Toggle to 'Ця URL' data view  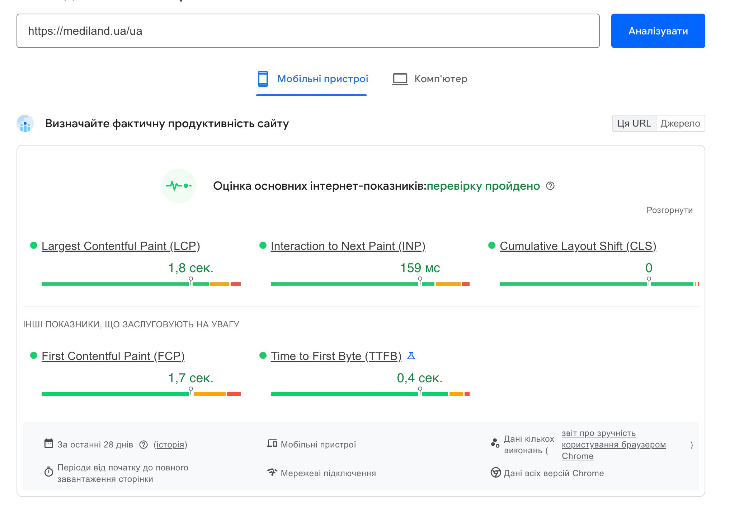[x=634, y=123]
